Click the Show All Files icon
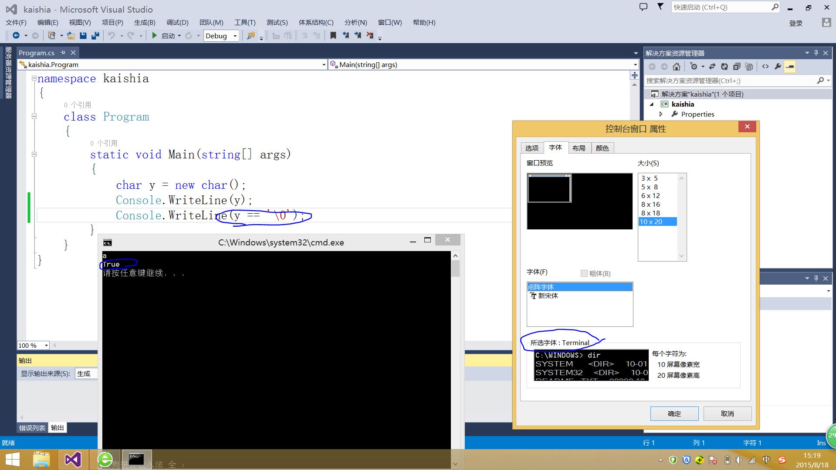Screen dimensions: 836x470 (x=749, y=67)
